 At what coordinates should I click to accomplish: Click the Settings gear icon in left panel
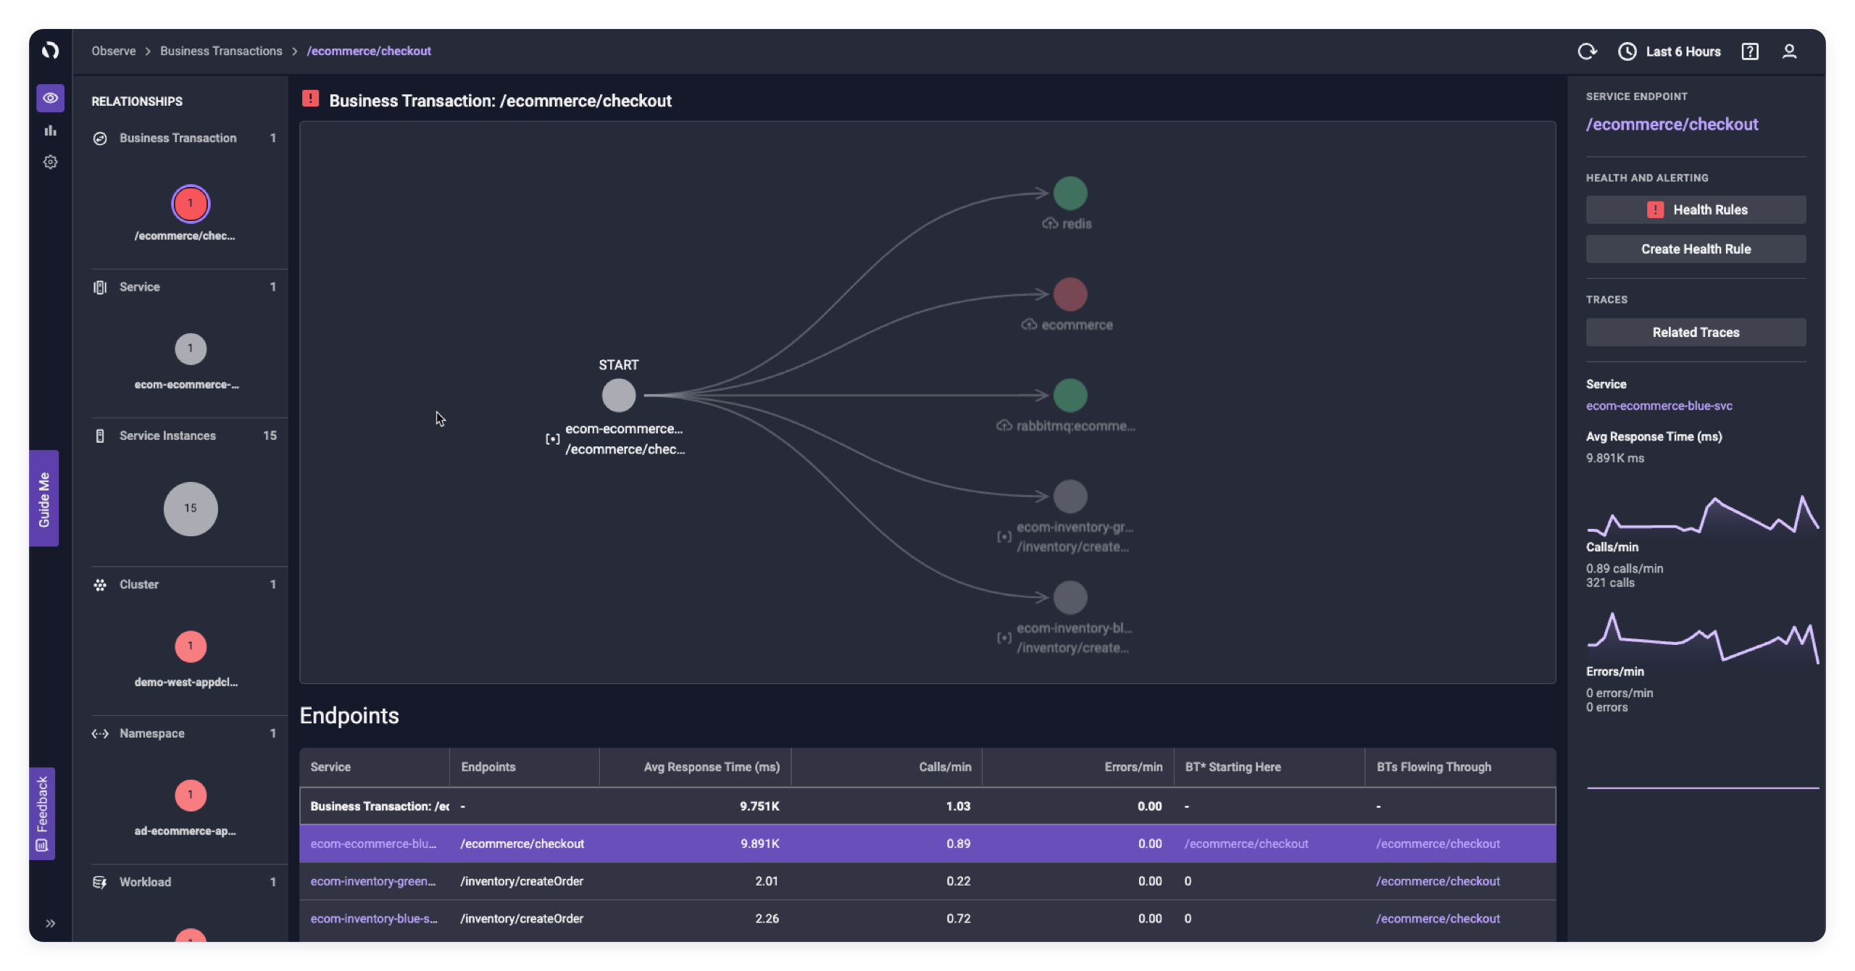click(49, 162)
